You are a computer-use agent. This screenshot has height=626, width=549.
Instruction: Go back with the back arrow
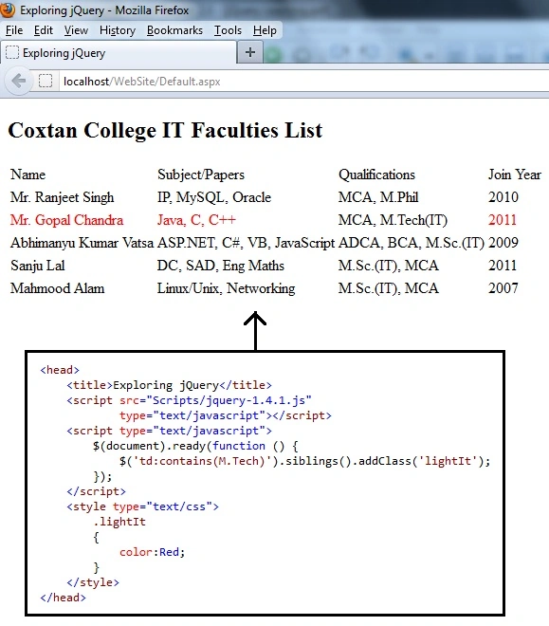pyautogui.click(x=18, y=82)
